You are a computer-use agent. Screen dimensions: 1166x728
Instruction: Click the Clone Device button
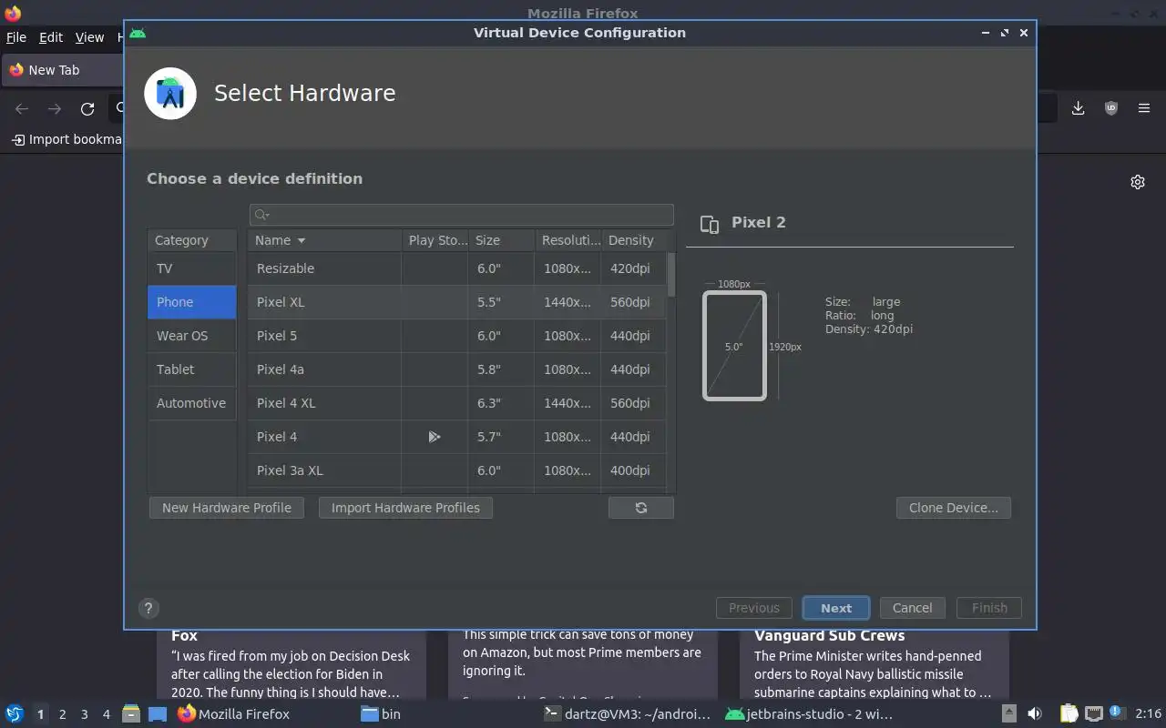(954, 508)
